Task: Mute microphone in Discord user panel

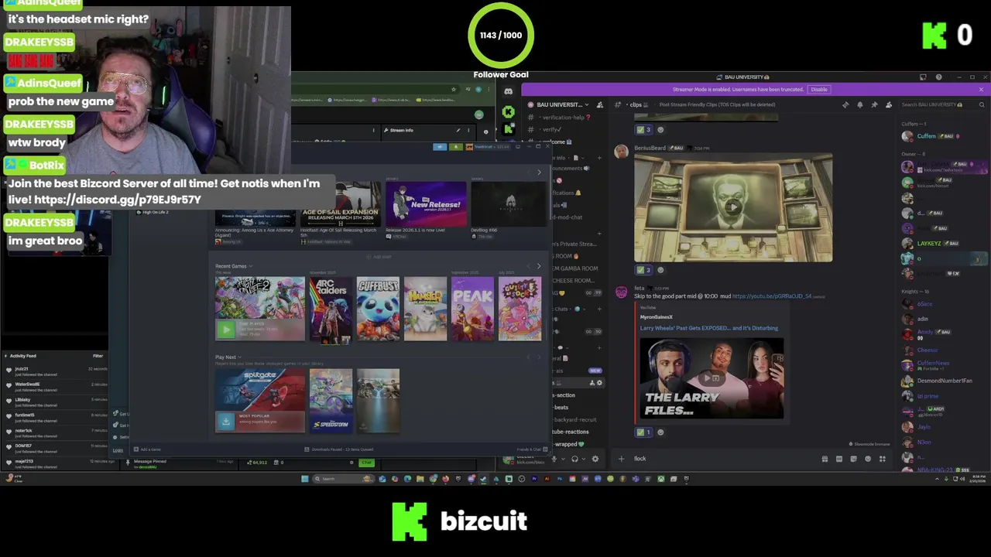Action: click(x=554, y=459)
